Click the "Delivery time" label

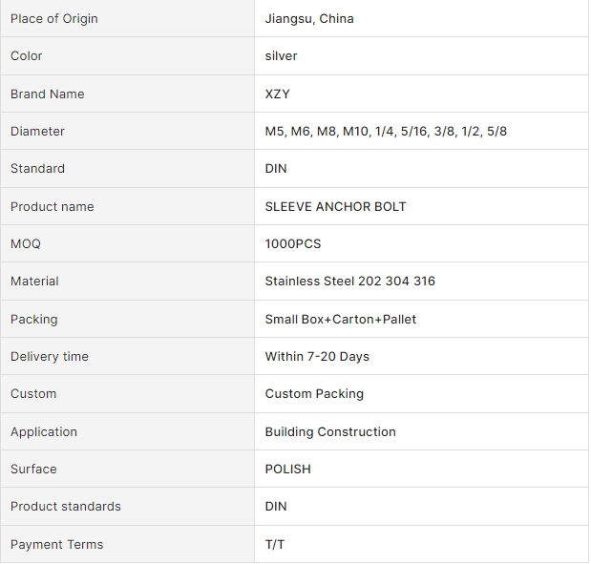pos(50,357)
